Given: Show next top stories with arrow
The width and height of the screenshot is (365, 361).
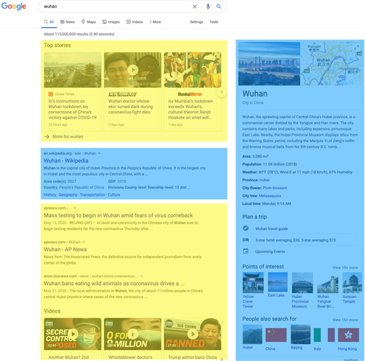Looking at the screenshot, I should pyautogui.click(x=222, y=92).
